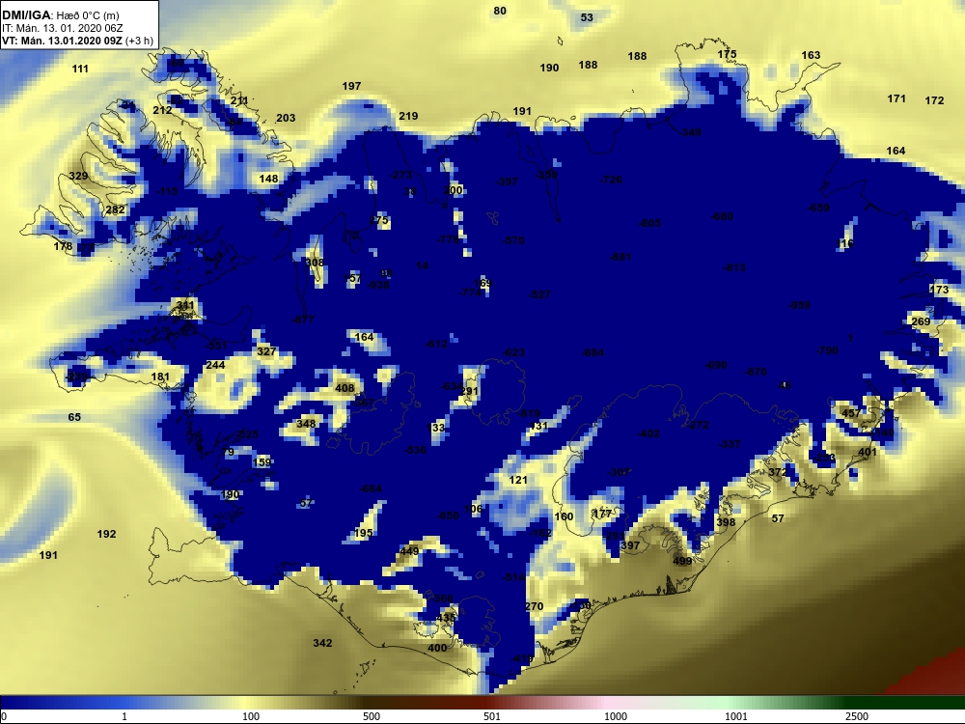Click the map value -527
965x724 pixels.
tap(539, 294)
